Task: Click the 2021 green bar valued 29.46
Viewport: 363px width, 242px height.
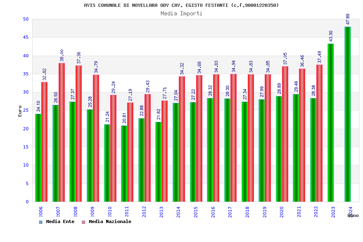Action: click(x=296, y=148)
